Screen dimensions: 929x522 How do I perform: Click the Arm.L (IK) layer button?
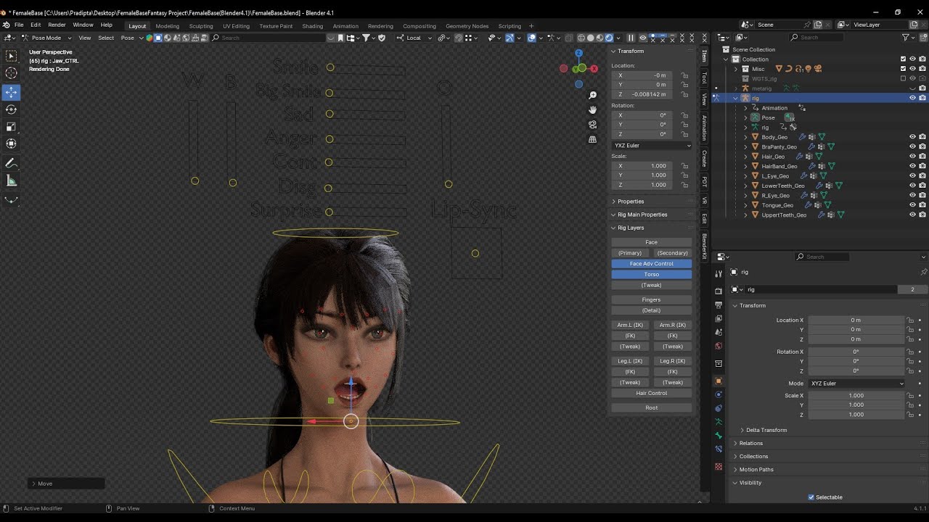click(x=630, y=325)
